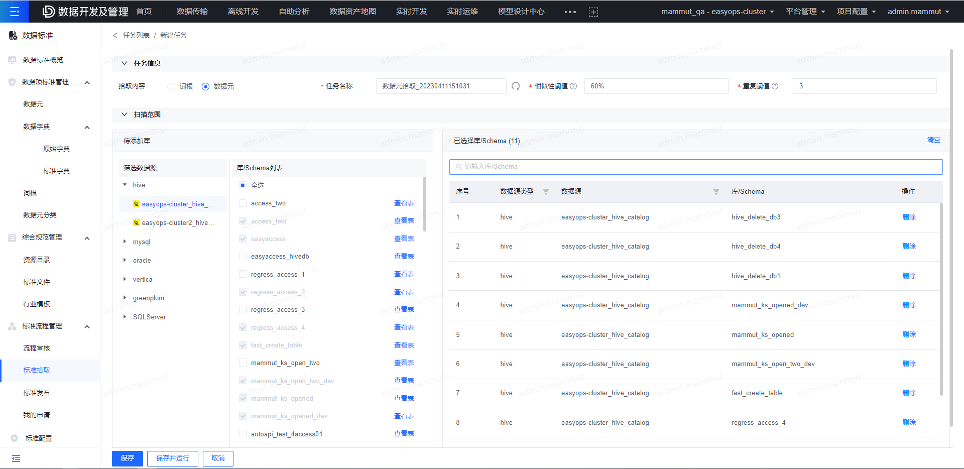This screenshot has width=964, height=469.
Task: Check the mammut_ks_open_two checkbox
Action: (x=243, y=363)
